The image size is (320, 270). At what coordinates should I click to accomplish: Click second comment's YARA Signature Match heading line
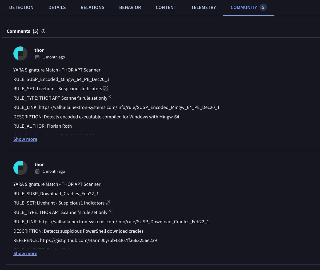(57, 184)
